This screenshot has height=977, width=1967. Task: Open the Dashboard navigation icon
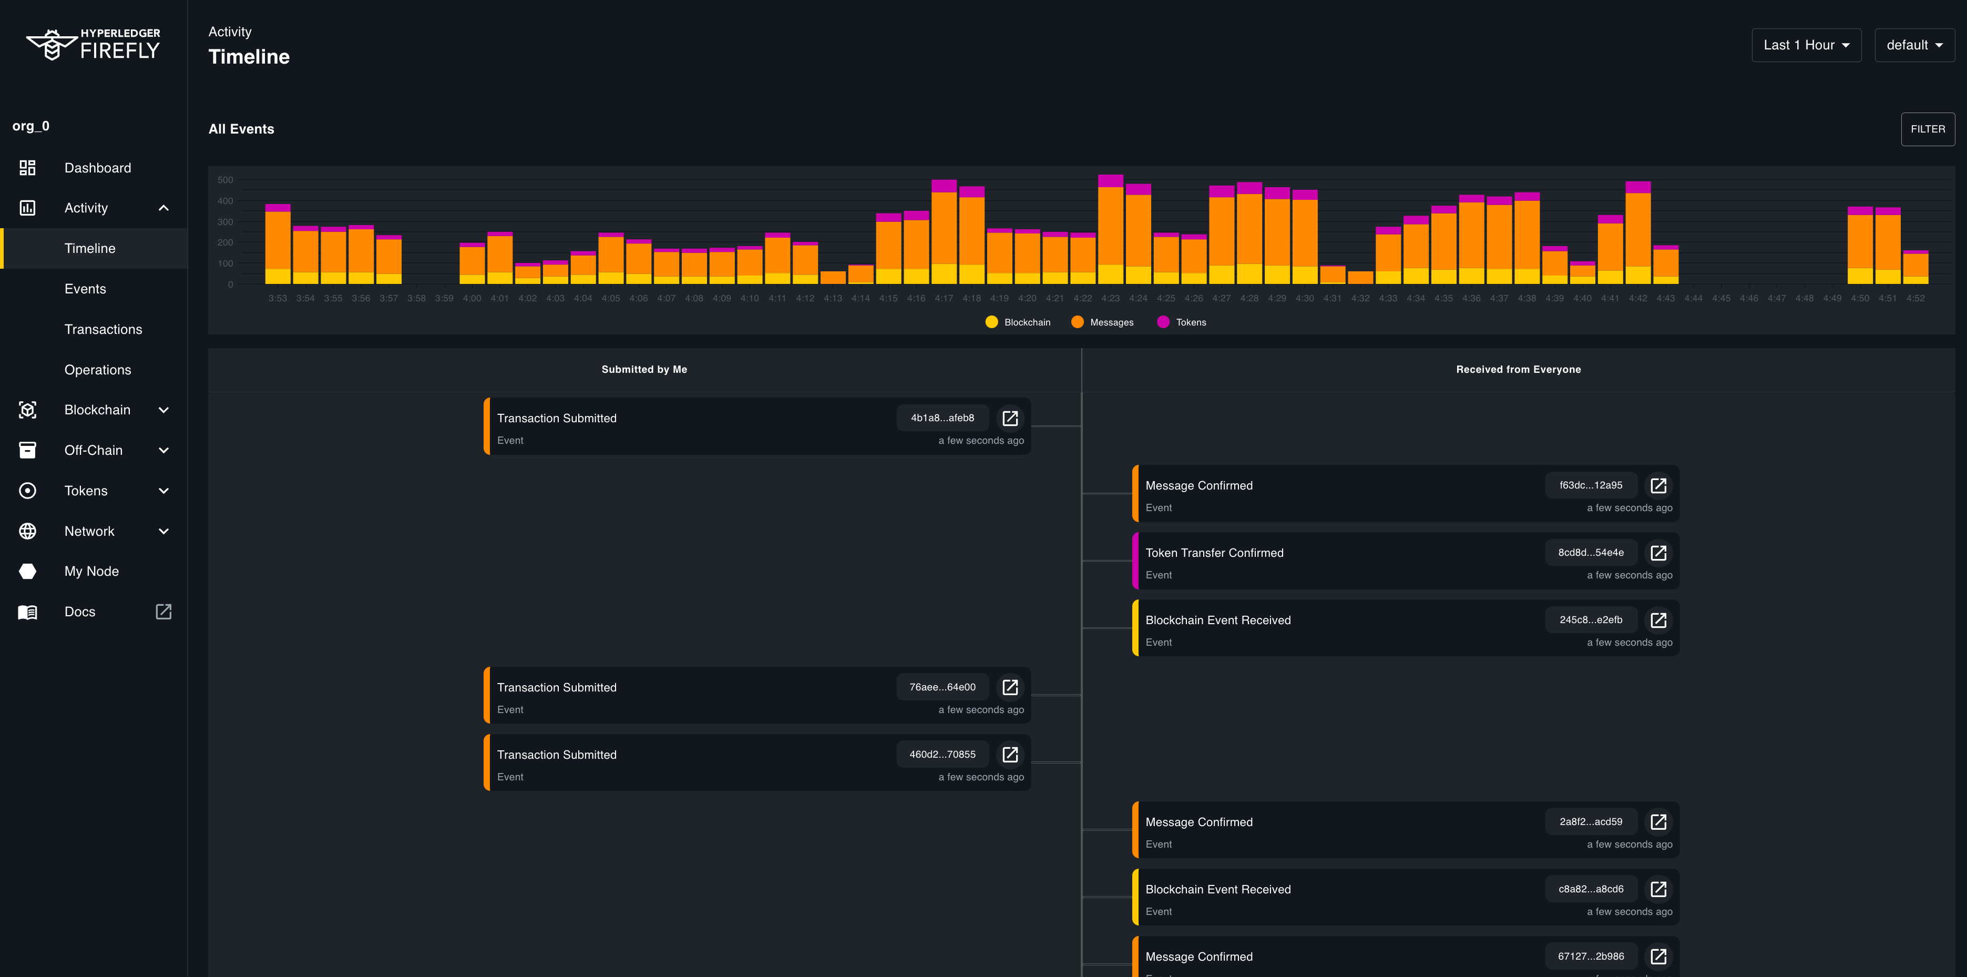point(28,167)
